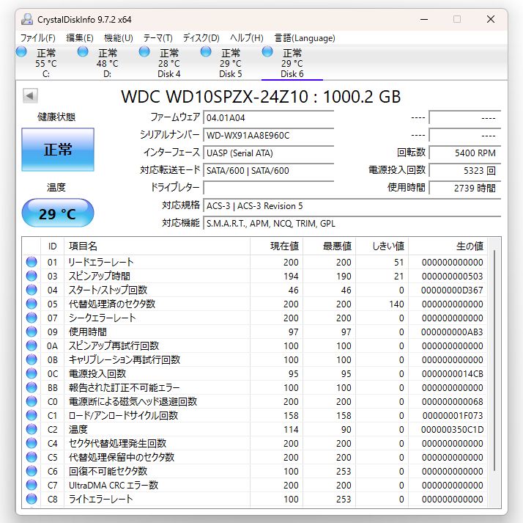The width and height of the screenshot is (523, 523).
Task: Switch to Disk 4 tab
Action: 168,64
